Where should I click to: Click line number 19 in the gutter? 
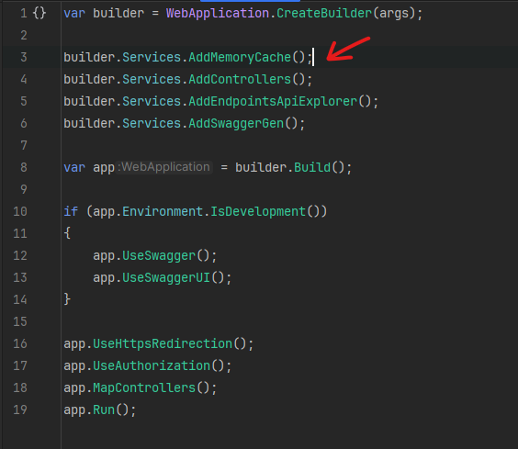[20, 410]
